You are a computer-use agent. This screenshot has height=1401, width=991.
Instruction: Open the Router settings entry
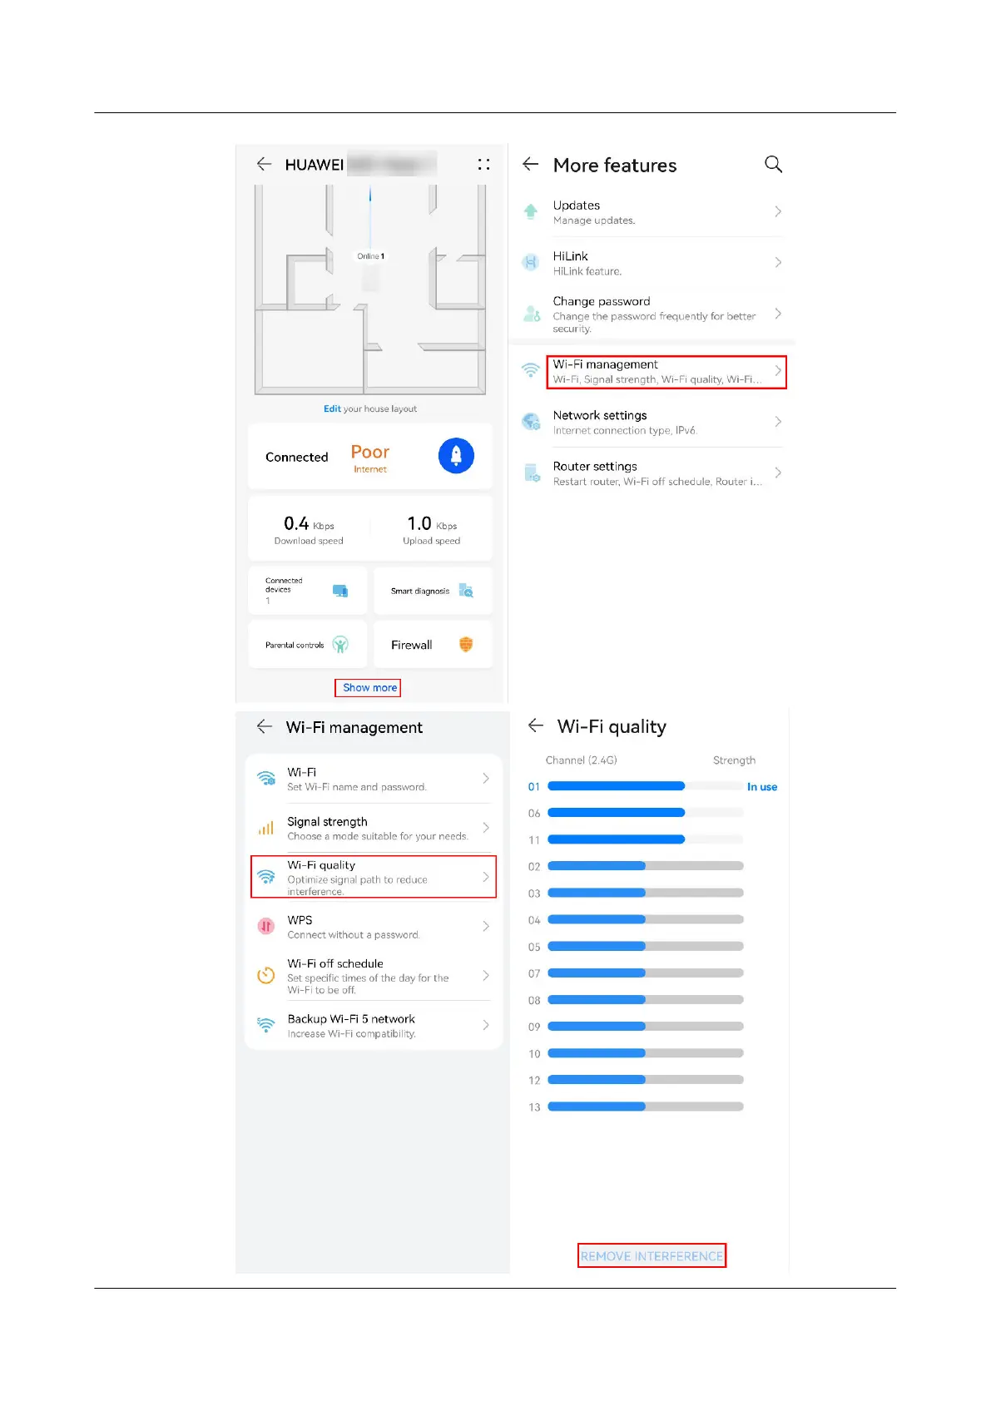coord(652,473)
